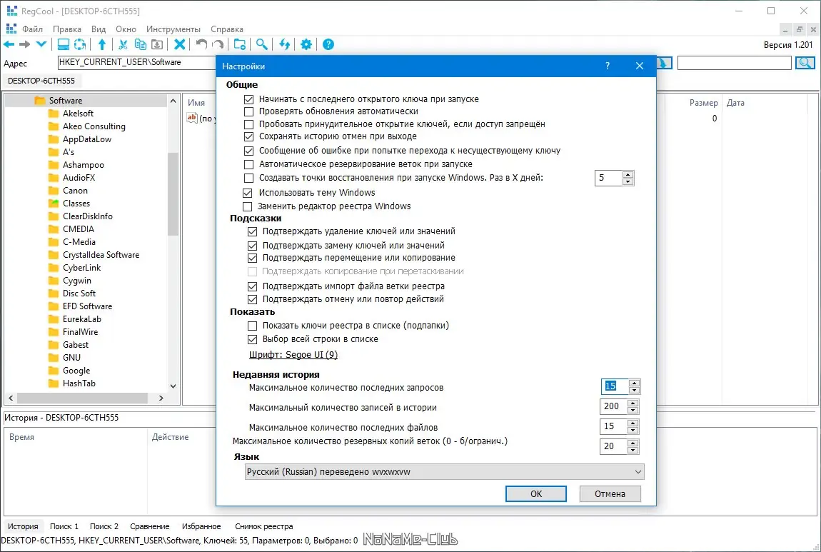
Task: Open the Вид menu
Action: click(99, 29)
